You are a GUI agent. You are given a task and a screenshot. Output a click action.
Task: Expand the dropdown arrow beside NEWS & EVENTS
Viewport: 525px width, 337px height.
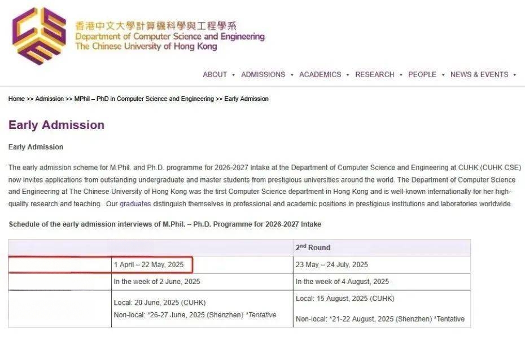tap(515, 75)
